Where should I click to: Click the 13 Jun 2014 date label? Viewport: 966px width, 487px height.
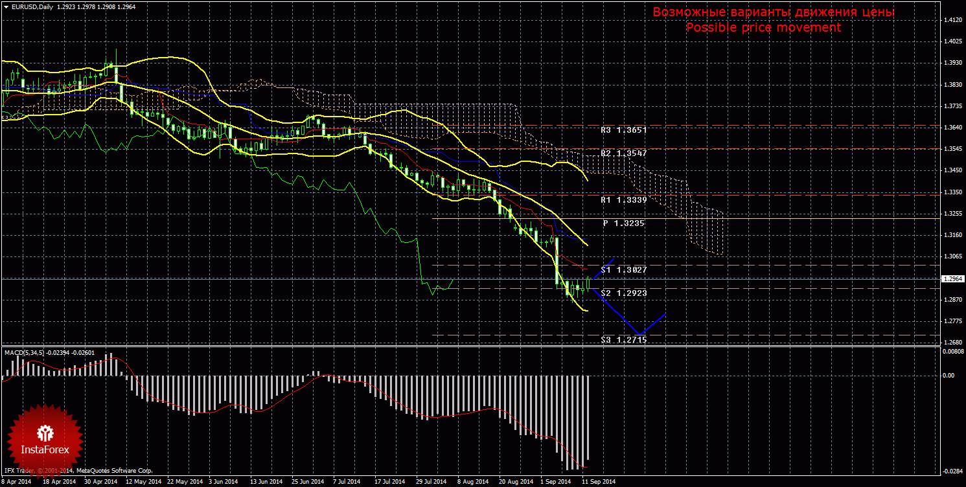click(266, 482)
